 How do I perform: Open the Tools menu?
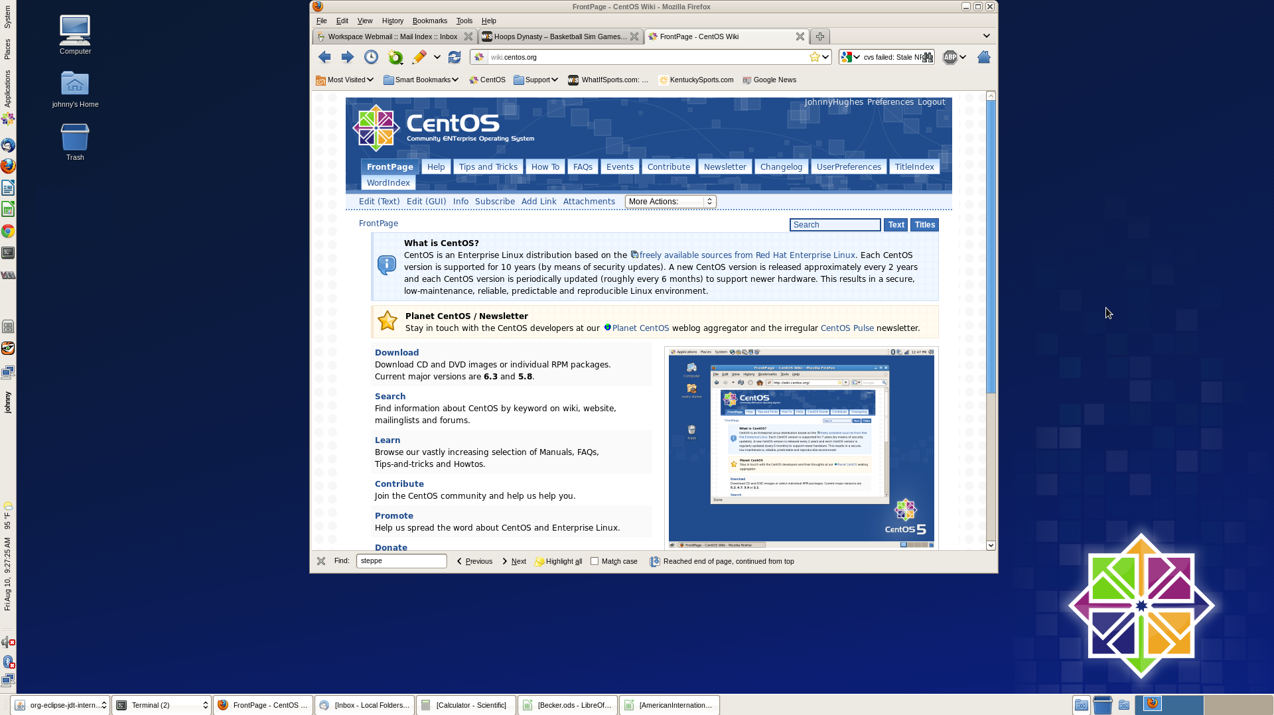(464, 21)
